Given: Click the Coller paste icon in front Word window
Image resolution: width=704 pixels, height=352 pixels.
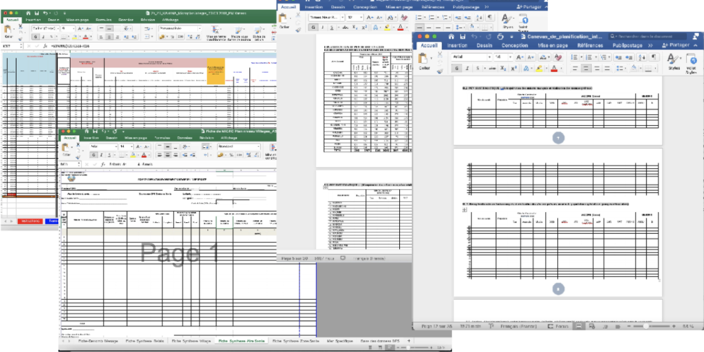Looking at the screenshot, I should coord(422,58).
